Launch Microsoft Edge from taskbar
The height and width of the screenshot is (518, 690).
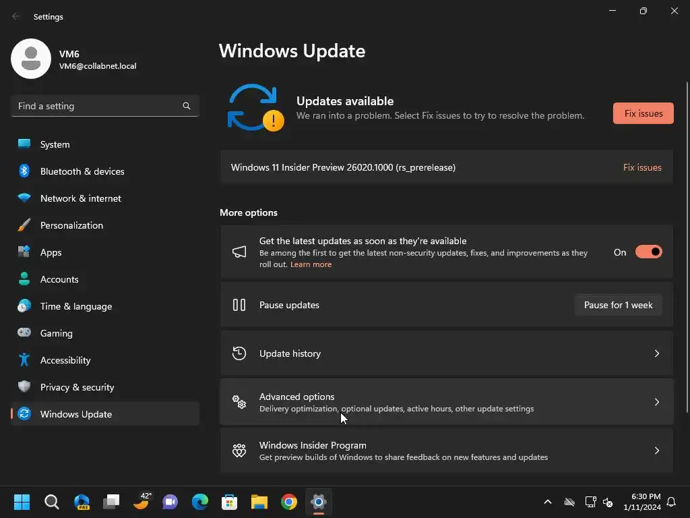(x=199, y=502)
